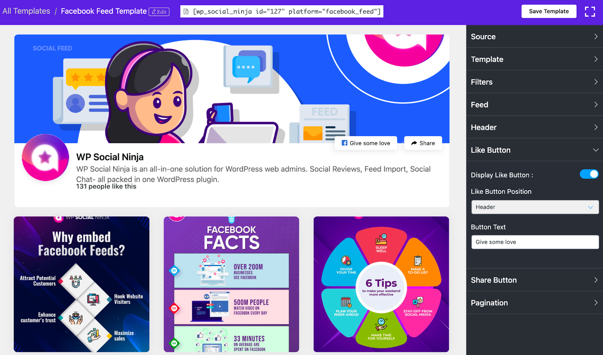
Task: Expand the Source section
Action: click(x=534, y=37)
